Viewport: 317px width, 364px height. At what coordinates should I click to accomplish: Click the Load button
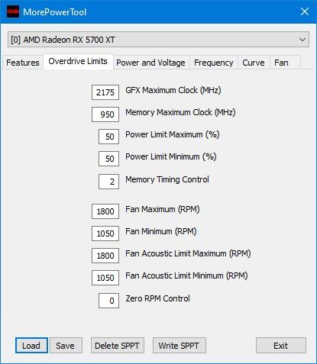(31, 346)
